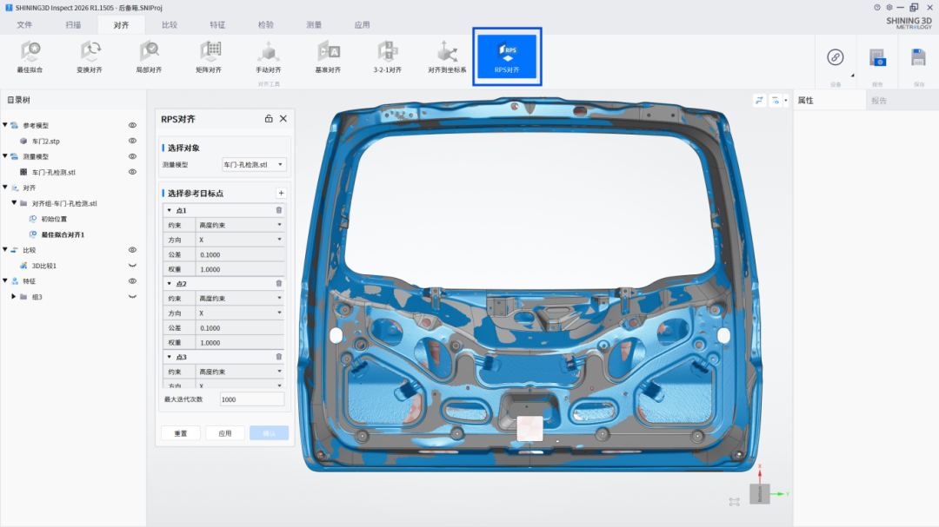Image resolution: width=939 pixels, height=527 pixels.
Task: Open the 矩阵对齐 tool
Action: (x=209, y=57)
